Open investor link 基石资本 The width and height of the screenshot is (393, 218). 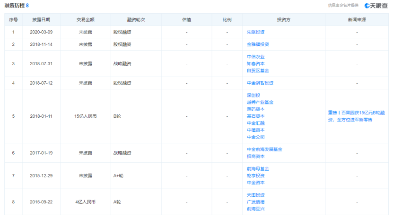tap(256, 116)
